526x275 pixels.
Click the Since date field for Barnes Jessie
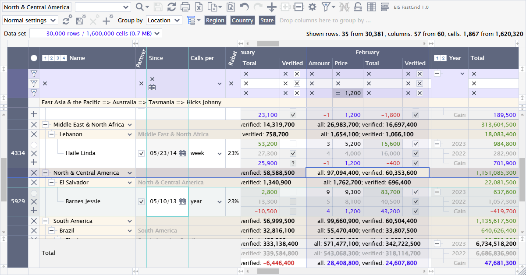tap(163, 201)
